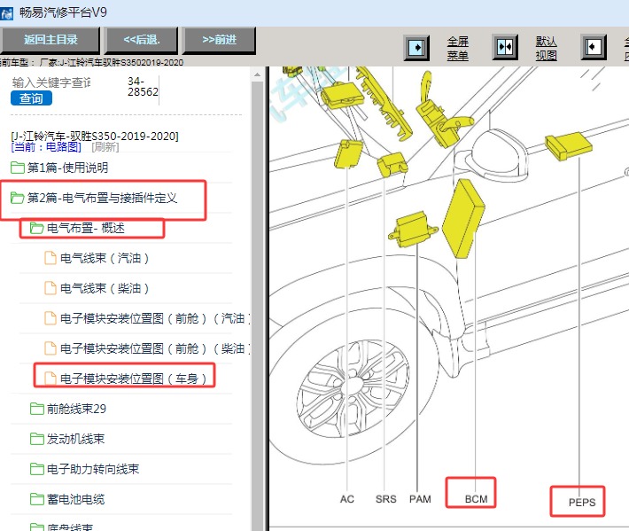The width and height of the screenshot is (629, 531).
Task: Click page icon of 电气线束(柴油)
Action: point(50,288)
